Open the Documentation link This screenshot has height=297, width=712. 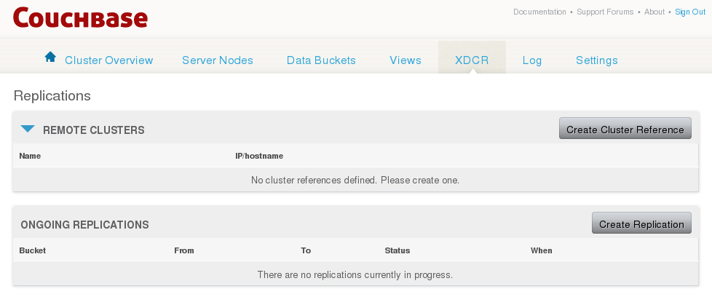(x=539, y=12)
